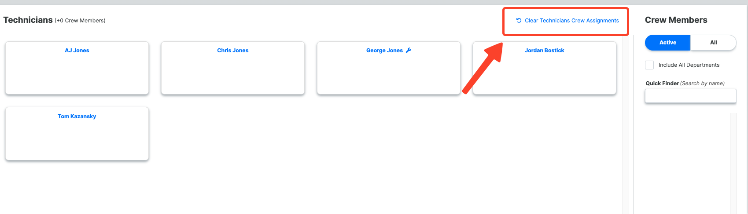
Task: Open technician Jordan Bostick name link
Action: [x=544, y=51]
